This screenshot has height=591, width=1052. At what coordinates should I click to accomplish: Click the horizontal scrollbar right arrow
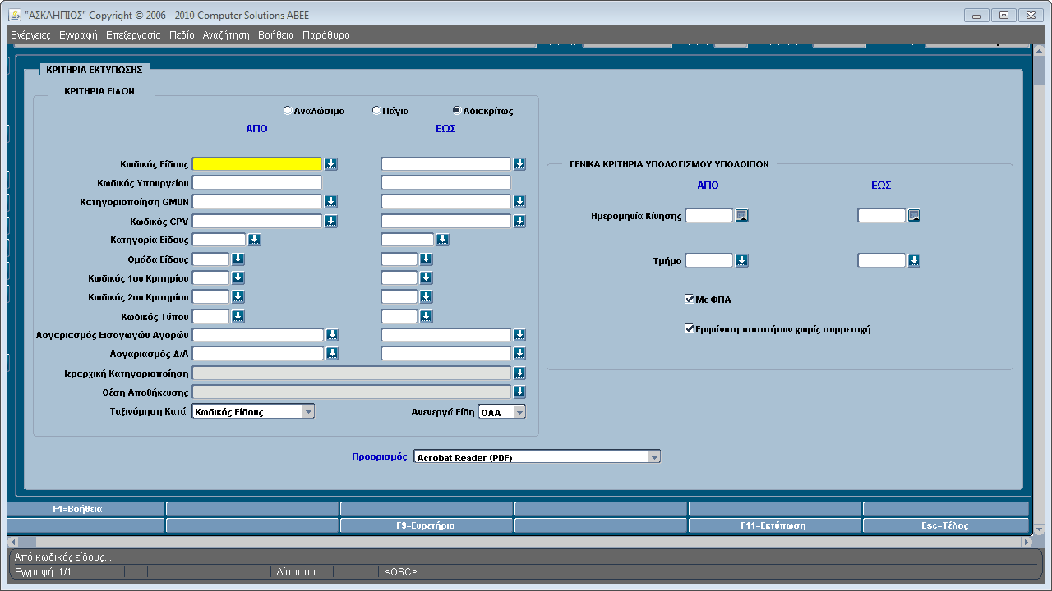pyautogui.click(x=1026, y=543)
